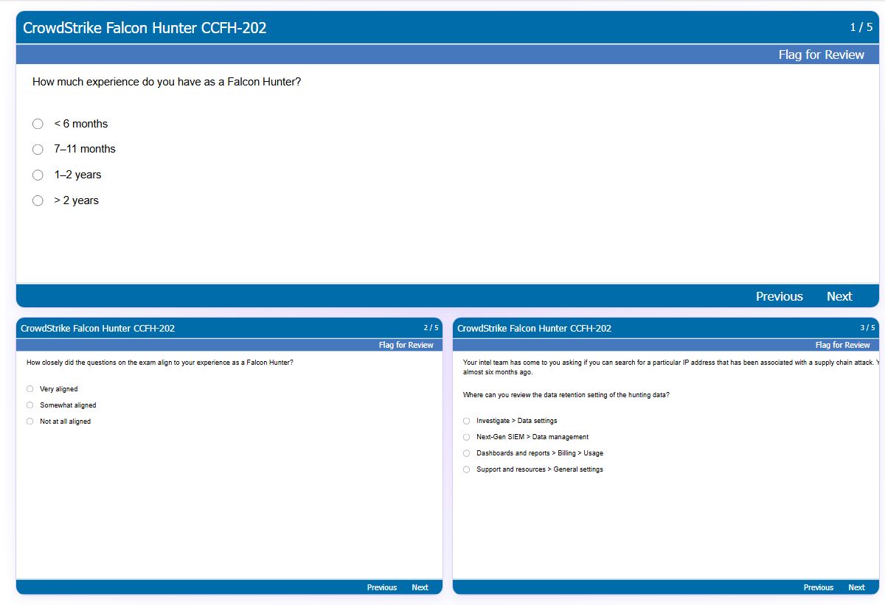Screen dimensions: 885x605
Task: Click the Falcon Hunter experience question text
Action: (167, 82)
